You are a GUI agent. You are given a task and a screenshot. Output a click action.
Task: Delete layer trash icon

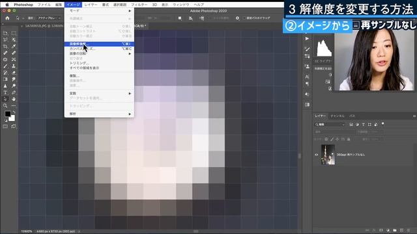click(x=409, y=230)
